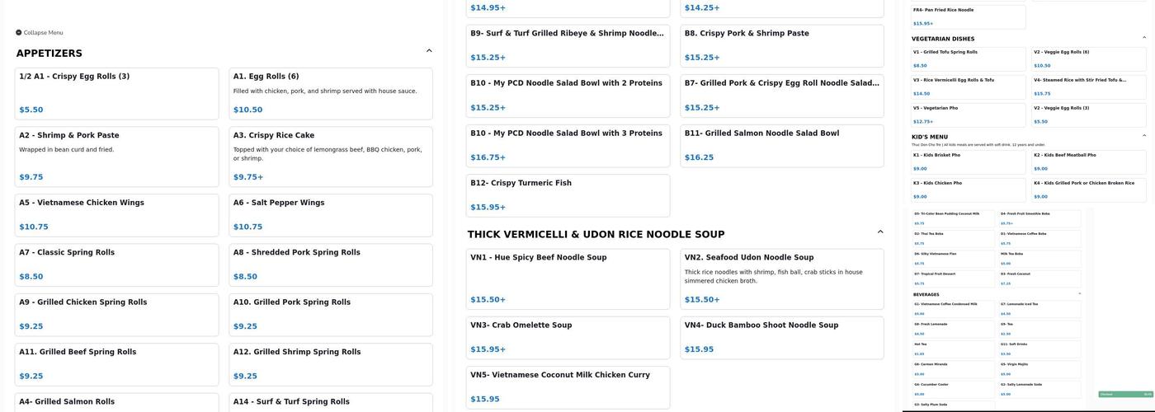Screen dimensions: 1155x412
Task: Pick A6 Salt Pepper Wings
Action: [x=331, y=215]
